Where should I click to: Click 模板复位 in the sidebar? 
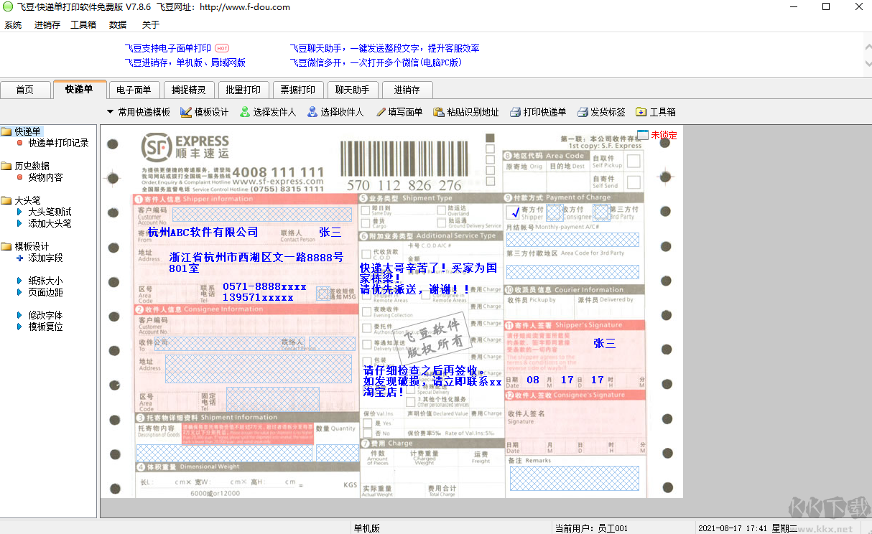point(45,327)
